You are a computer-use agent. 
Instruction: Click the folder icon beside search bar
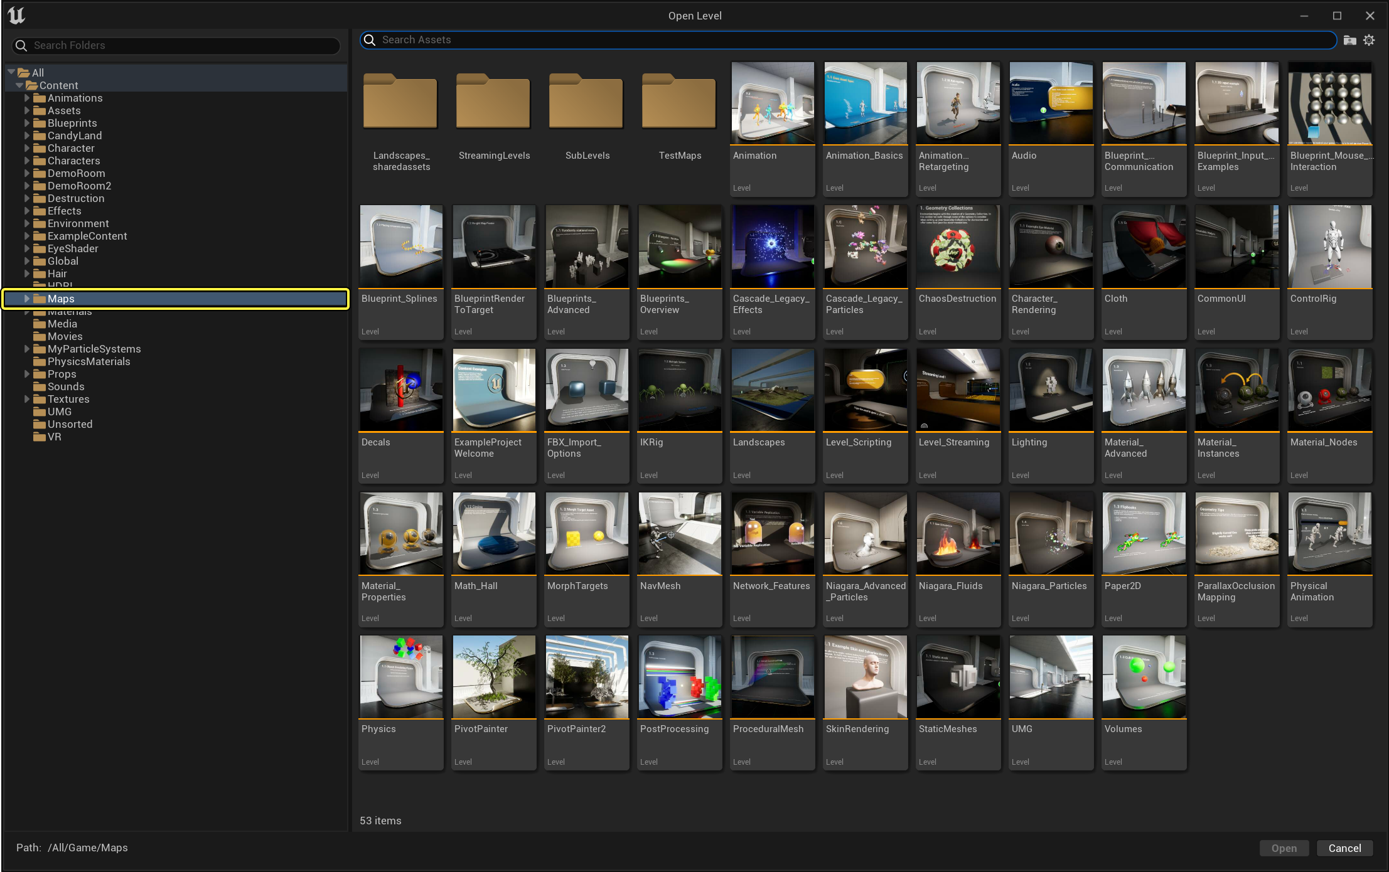[x=1349, y=40]
